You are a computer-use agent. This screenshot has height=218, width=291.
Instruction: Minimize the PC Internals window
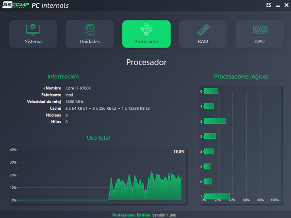point(278,6)
